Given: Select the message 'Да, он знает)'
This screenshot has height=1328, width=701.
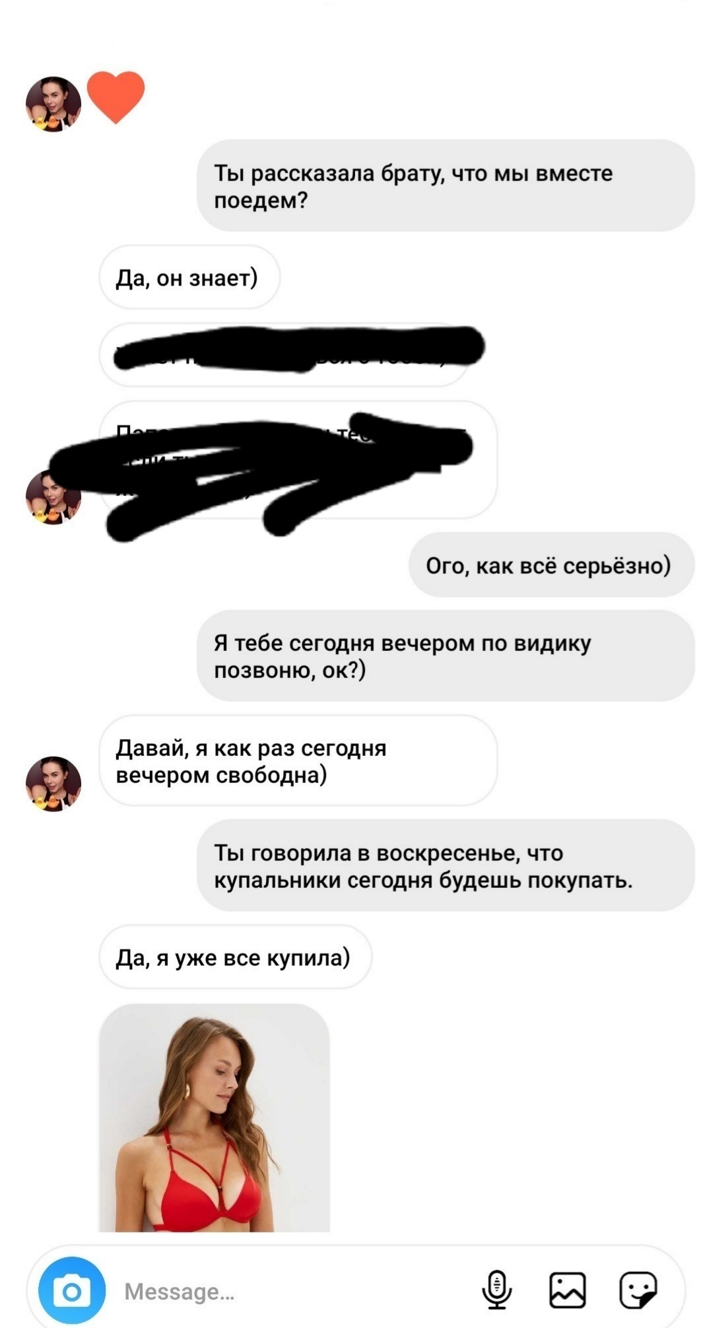Looking at the screenshot, I should (x=189, y=277).
